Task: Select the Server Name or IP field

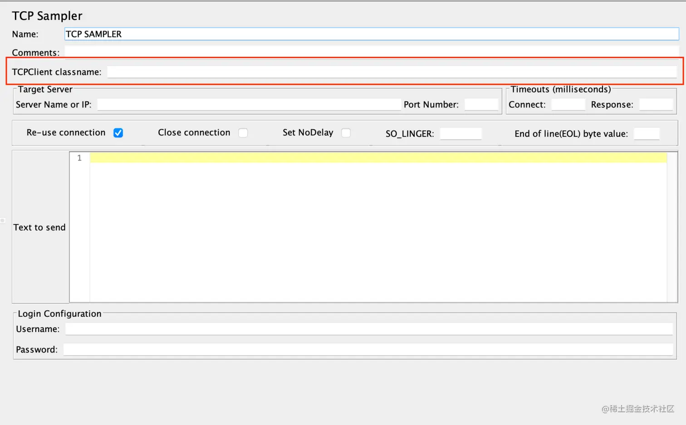Action: point(250,104)
